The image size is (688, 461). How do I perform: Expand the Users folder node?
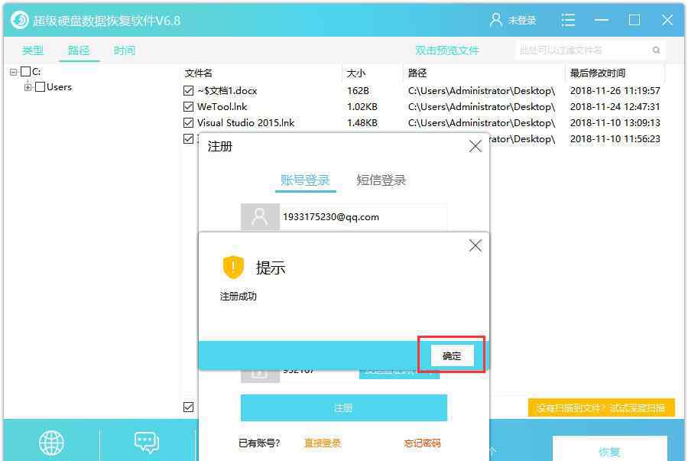click(x=28, y=87)
